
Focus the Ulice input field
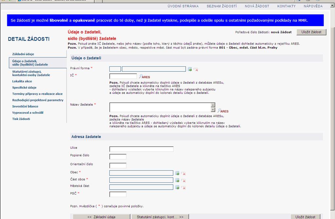(141, 149)
